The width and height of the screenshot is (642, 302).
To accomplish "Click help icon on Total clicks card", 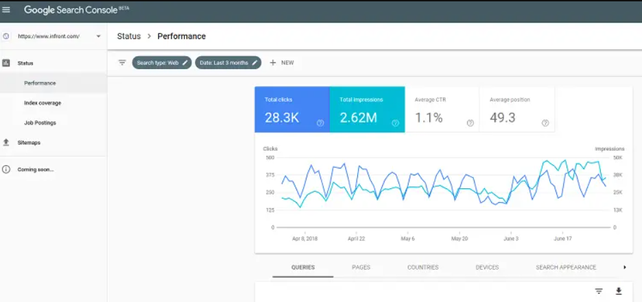I will [320, 123].
